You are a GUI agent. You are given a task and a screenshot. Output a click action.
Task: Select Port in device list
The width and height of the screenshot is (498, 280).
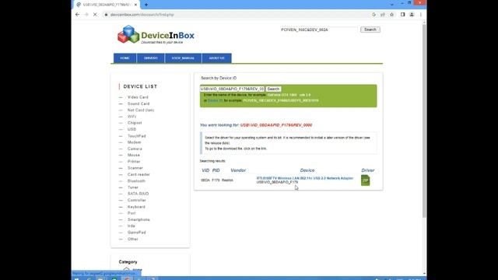tap(132, 213)
